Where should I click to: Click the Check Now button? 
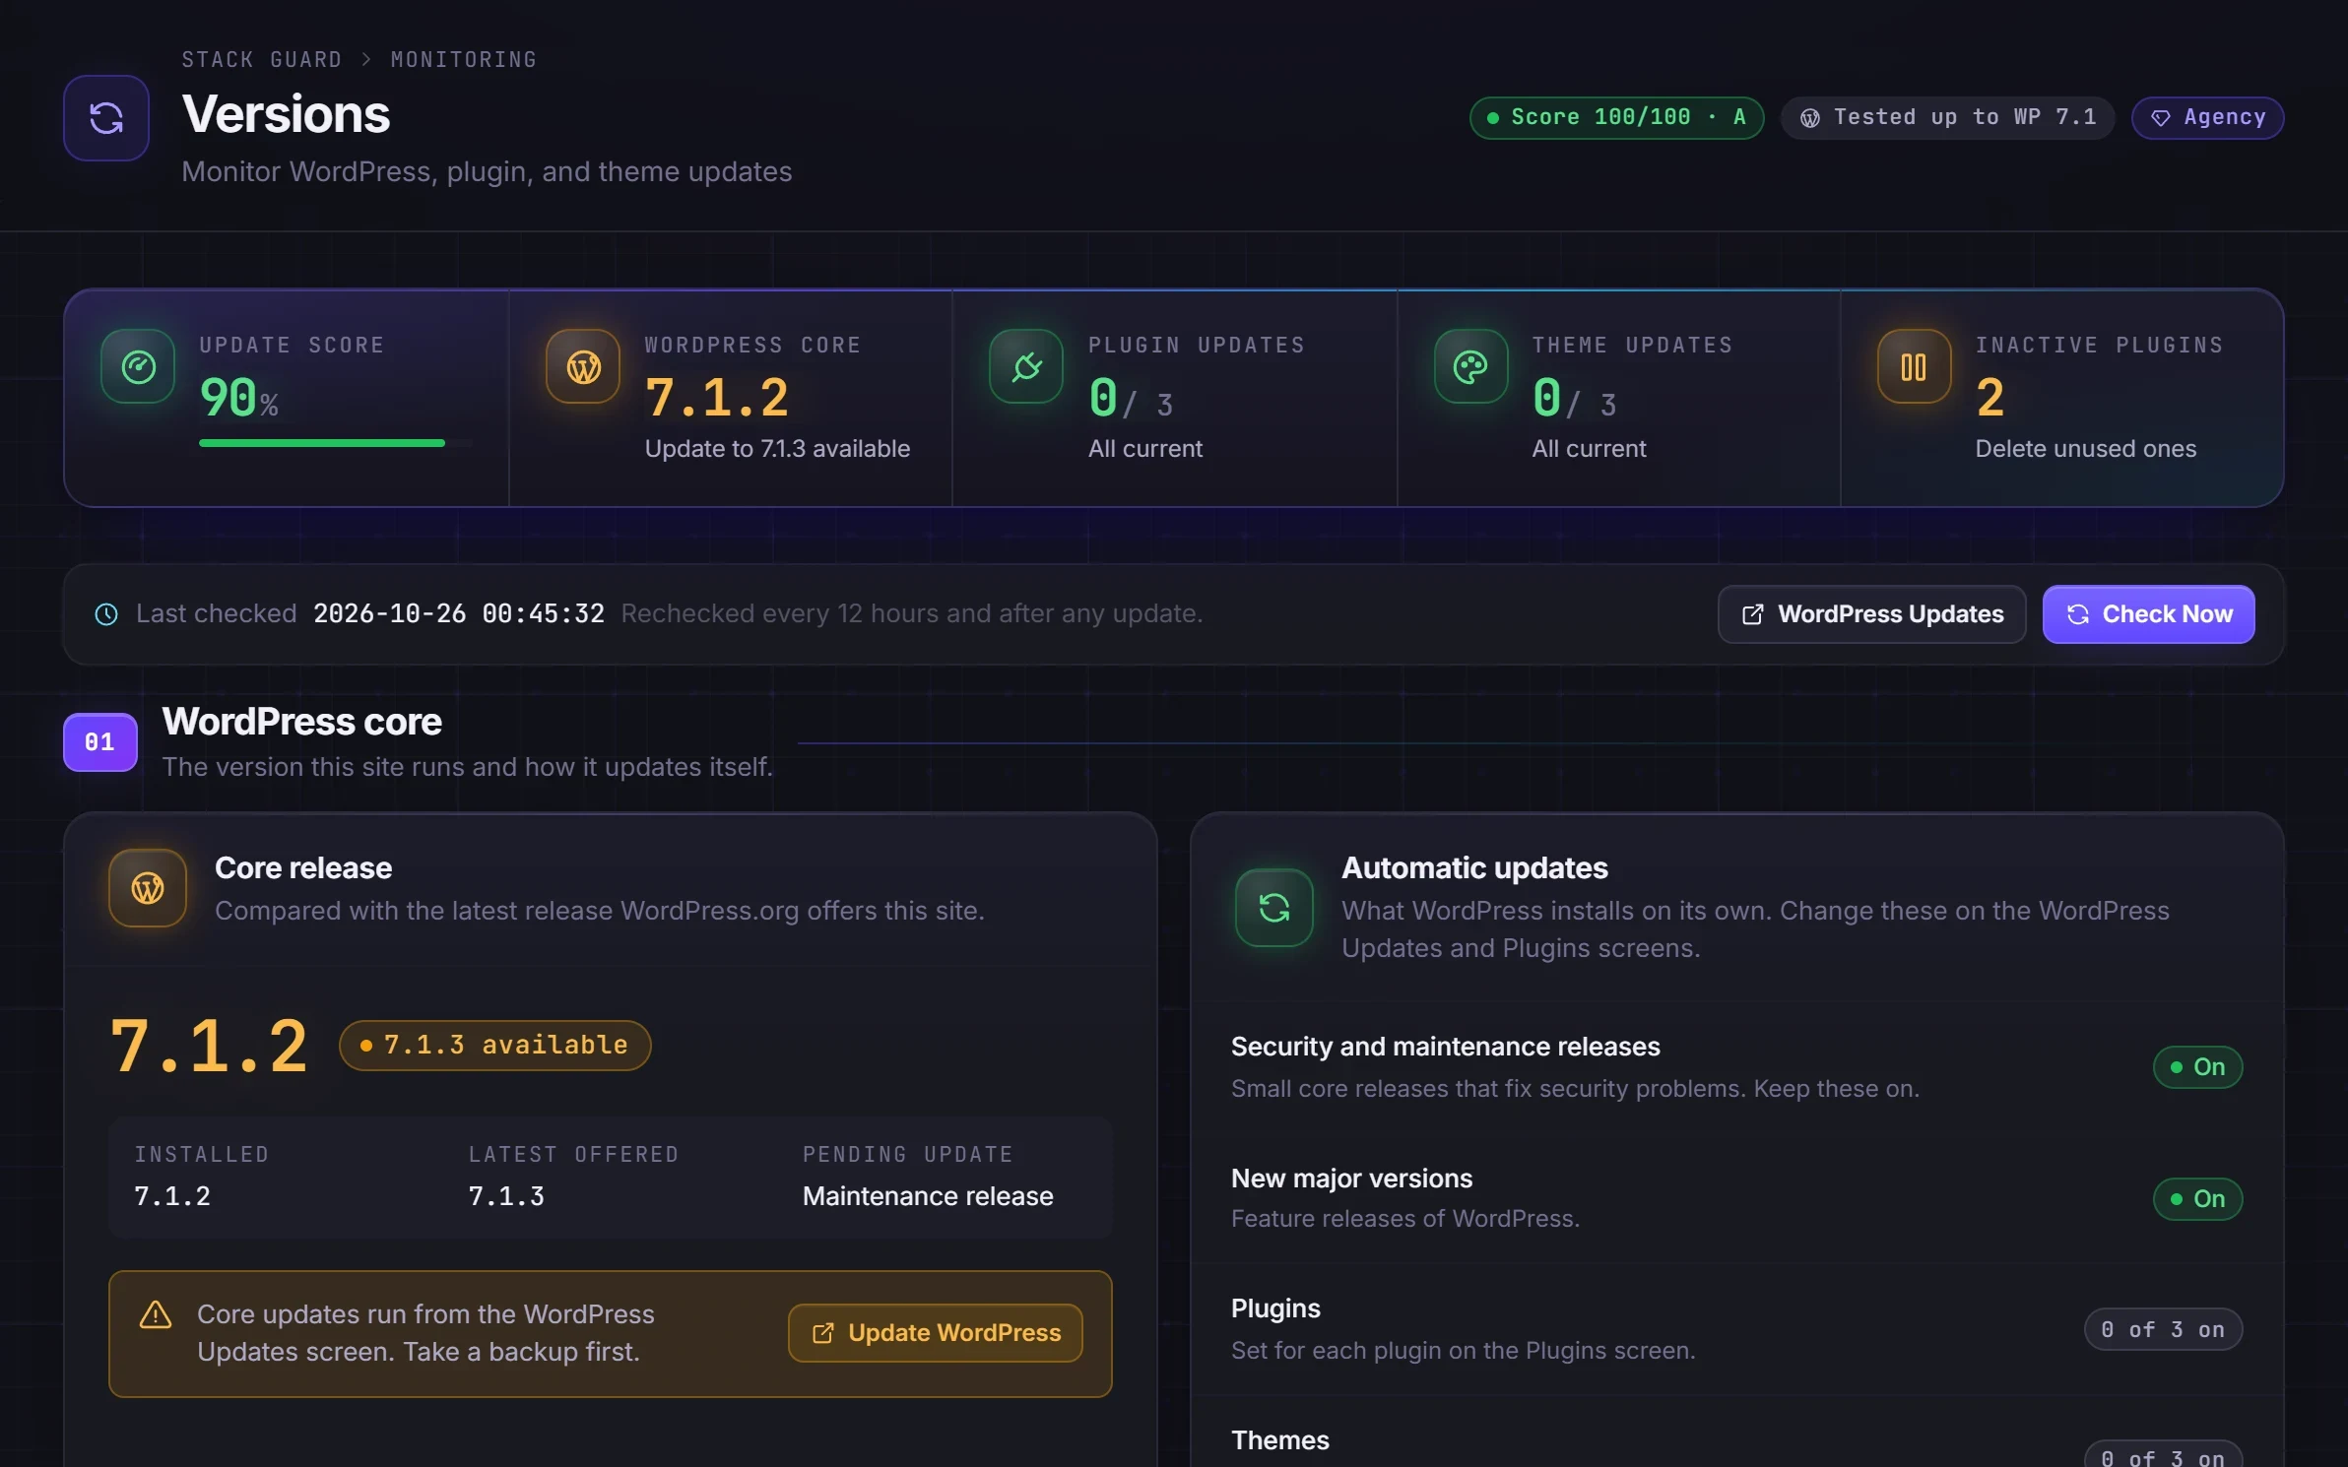(2148, 614)
